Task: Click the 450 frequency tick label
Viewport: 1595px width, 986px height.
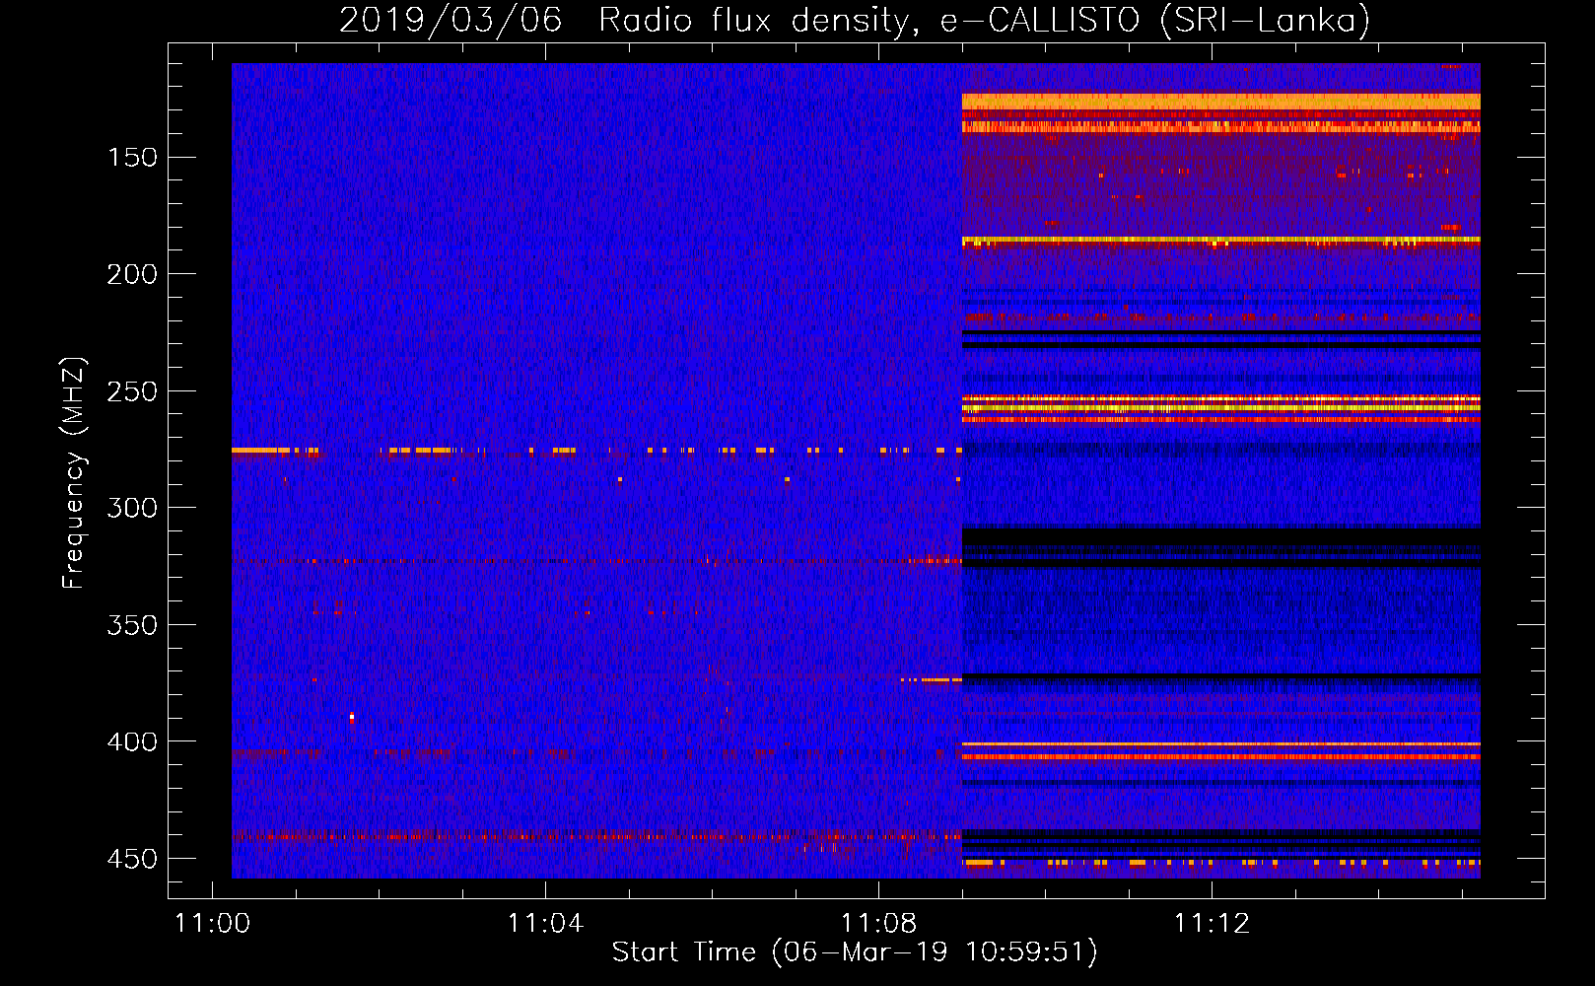Action: point(132,859)
